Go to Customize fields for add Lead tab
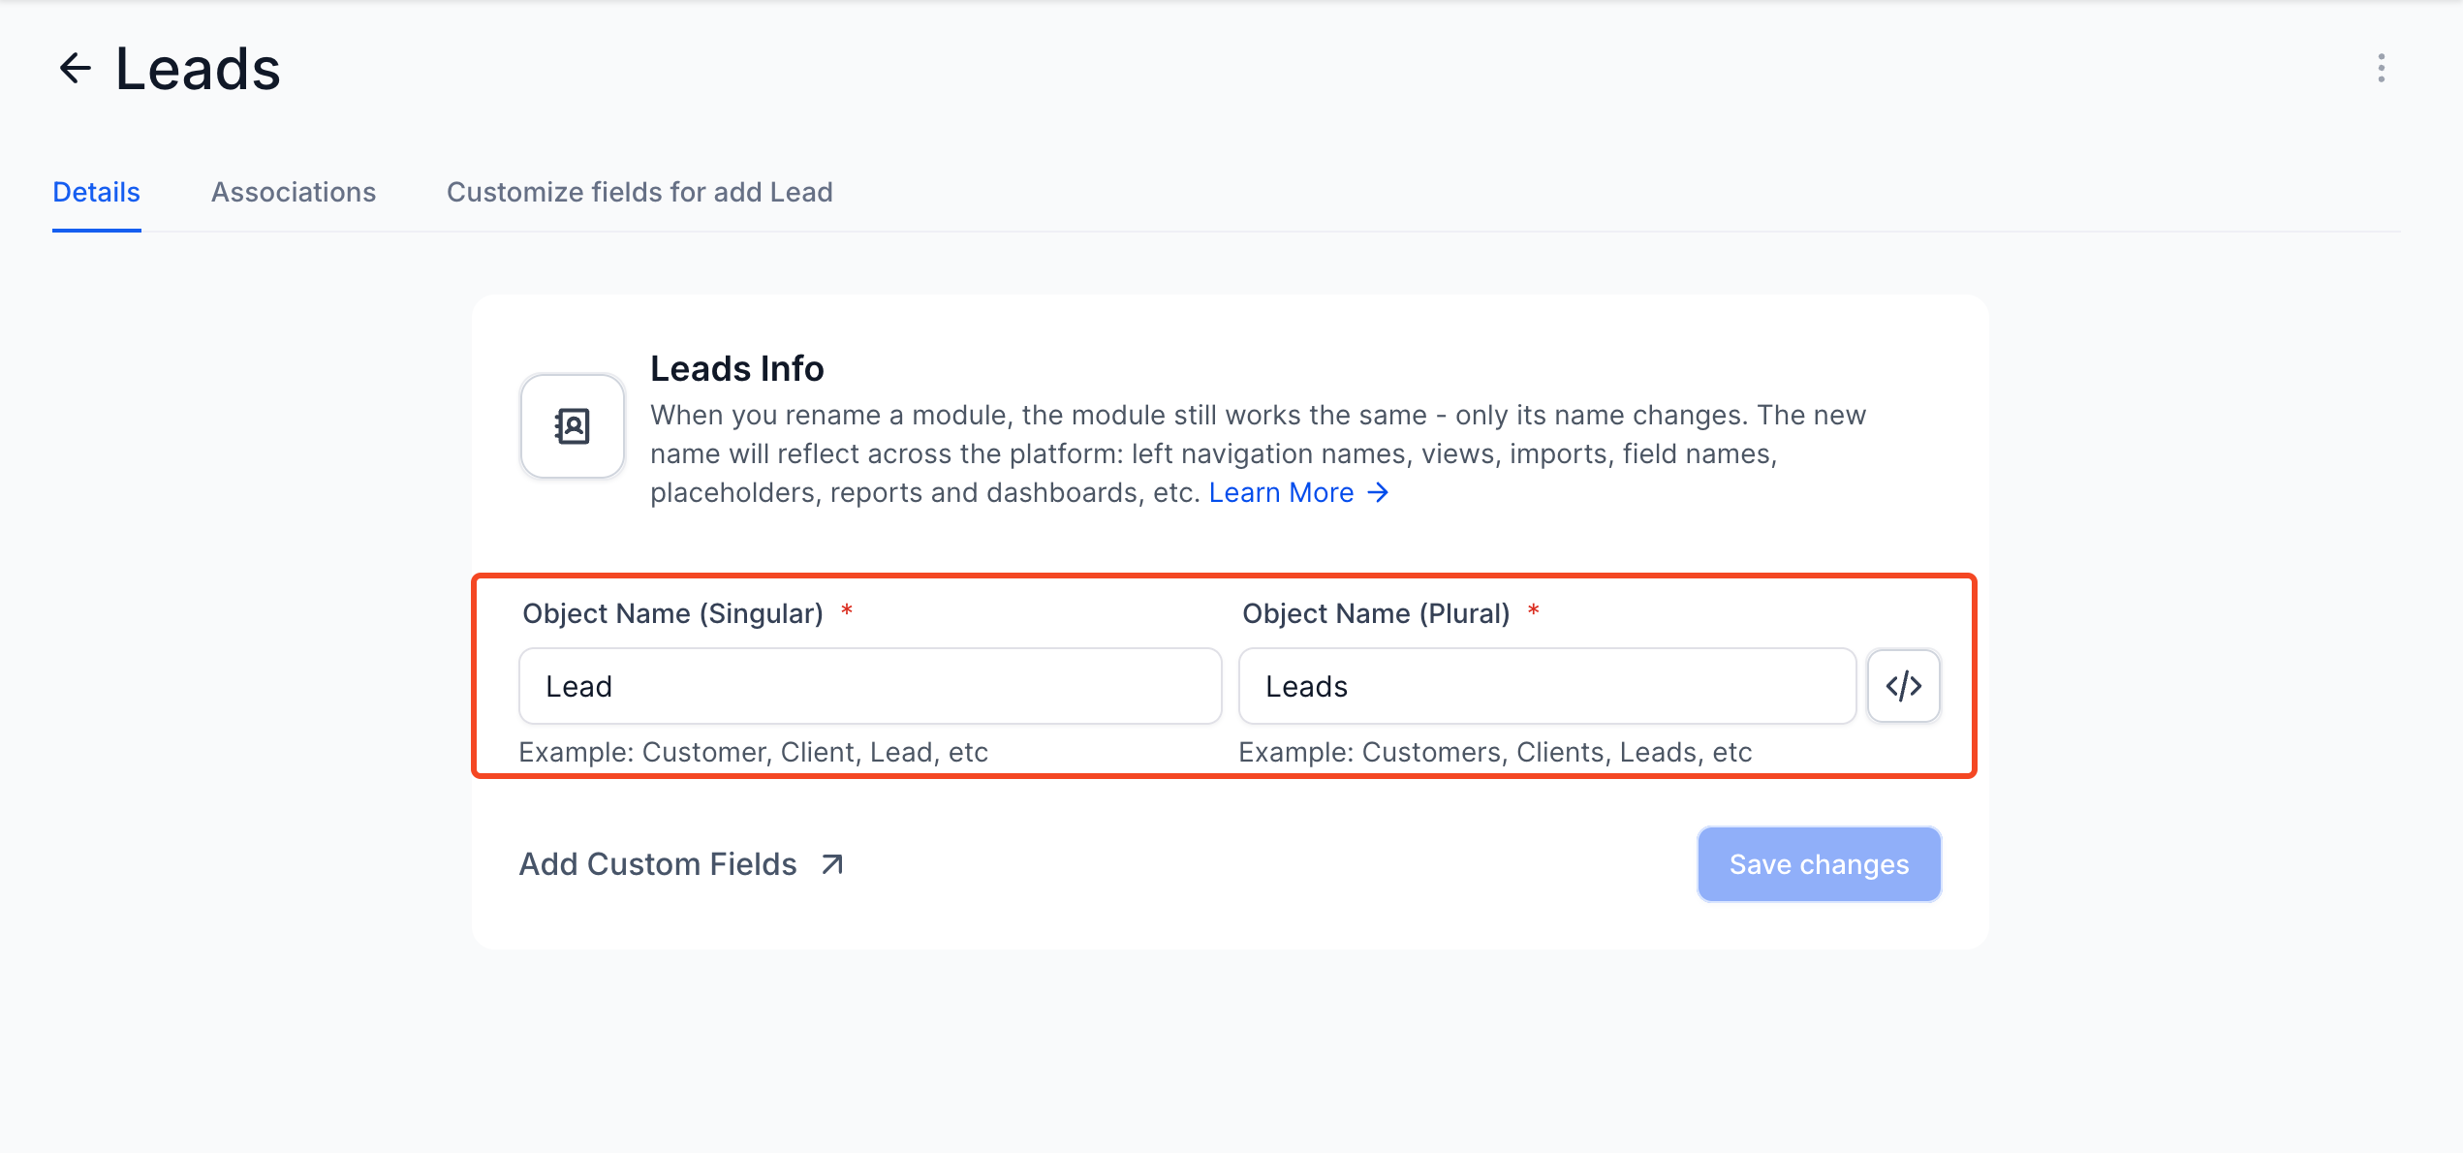Screen dimensions: 2463x1153 click(x=639, y=192)
